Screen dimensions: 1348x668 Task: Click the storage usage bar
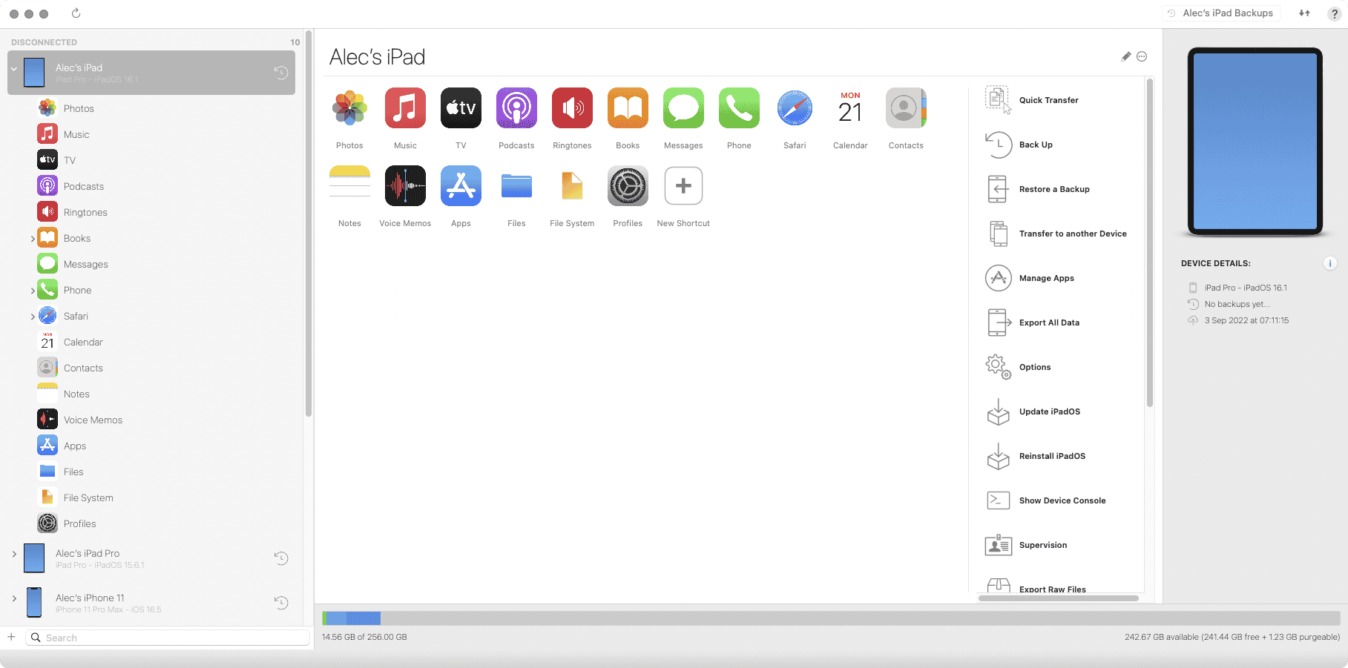(x=831, y=618)
